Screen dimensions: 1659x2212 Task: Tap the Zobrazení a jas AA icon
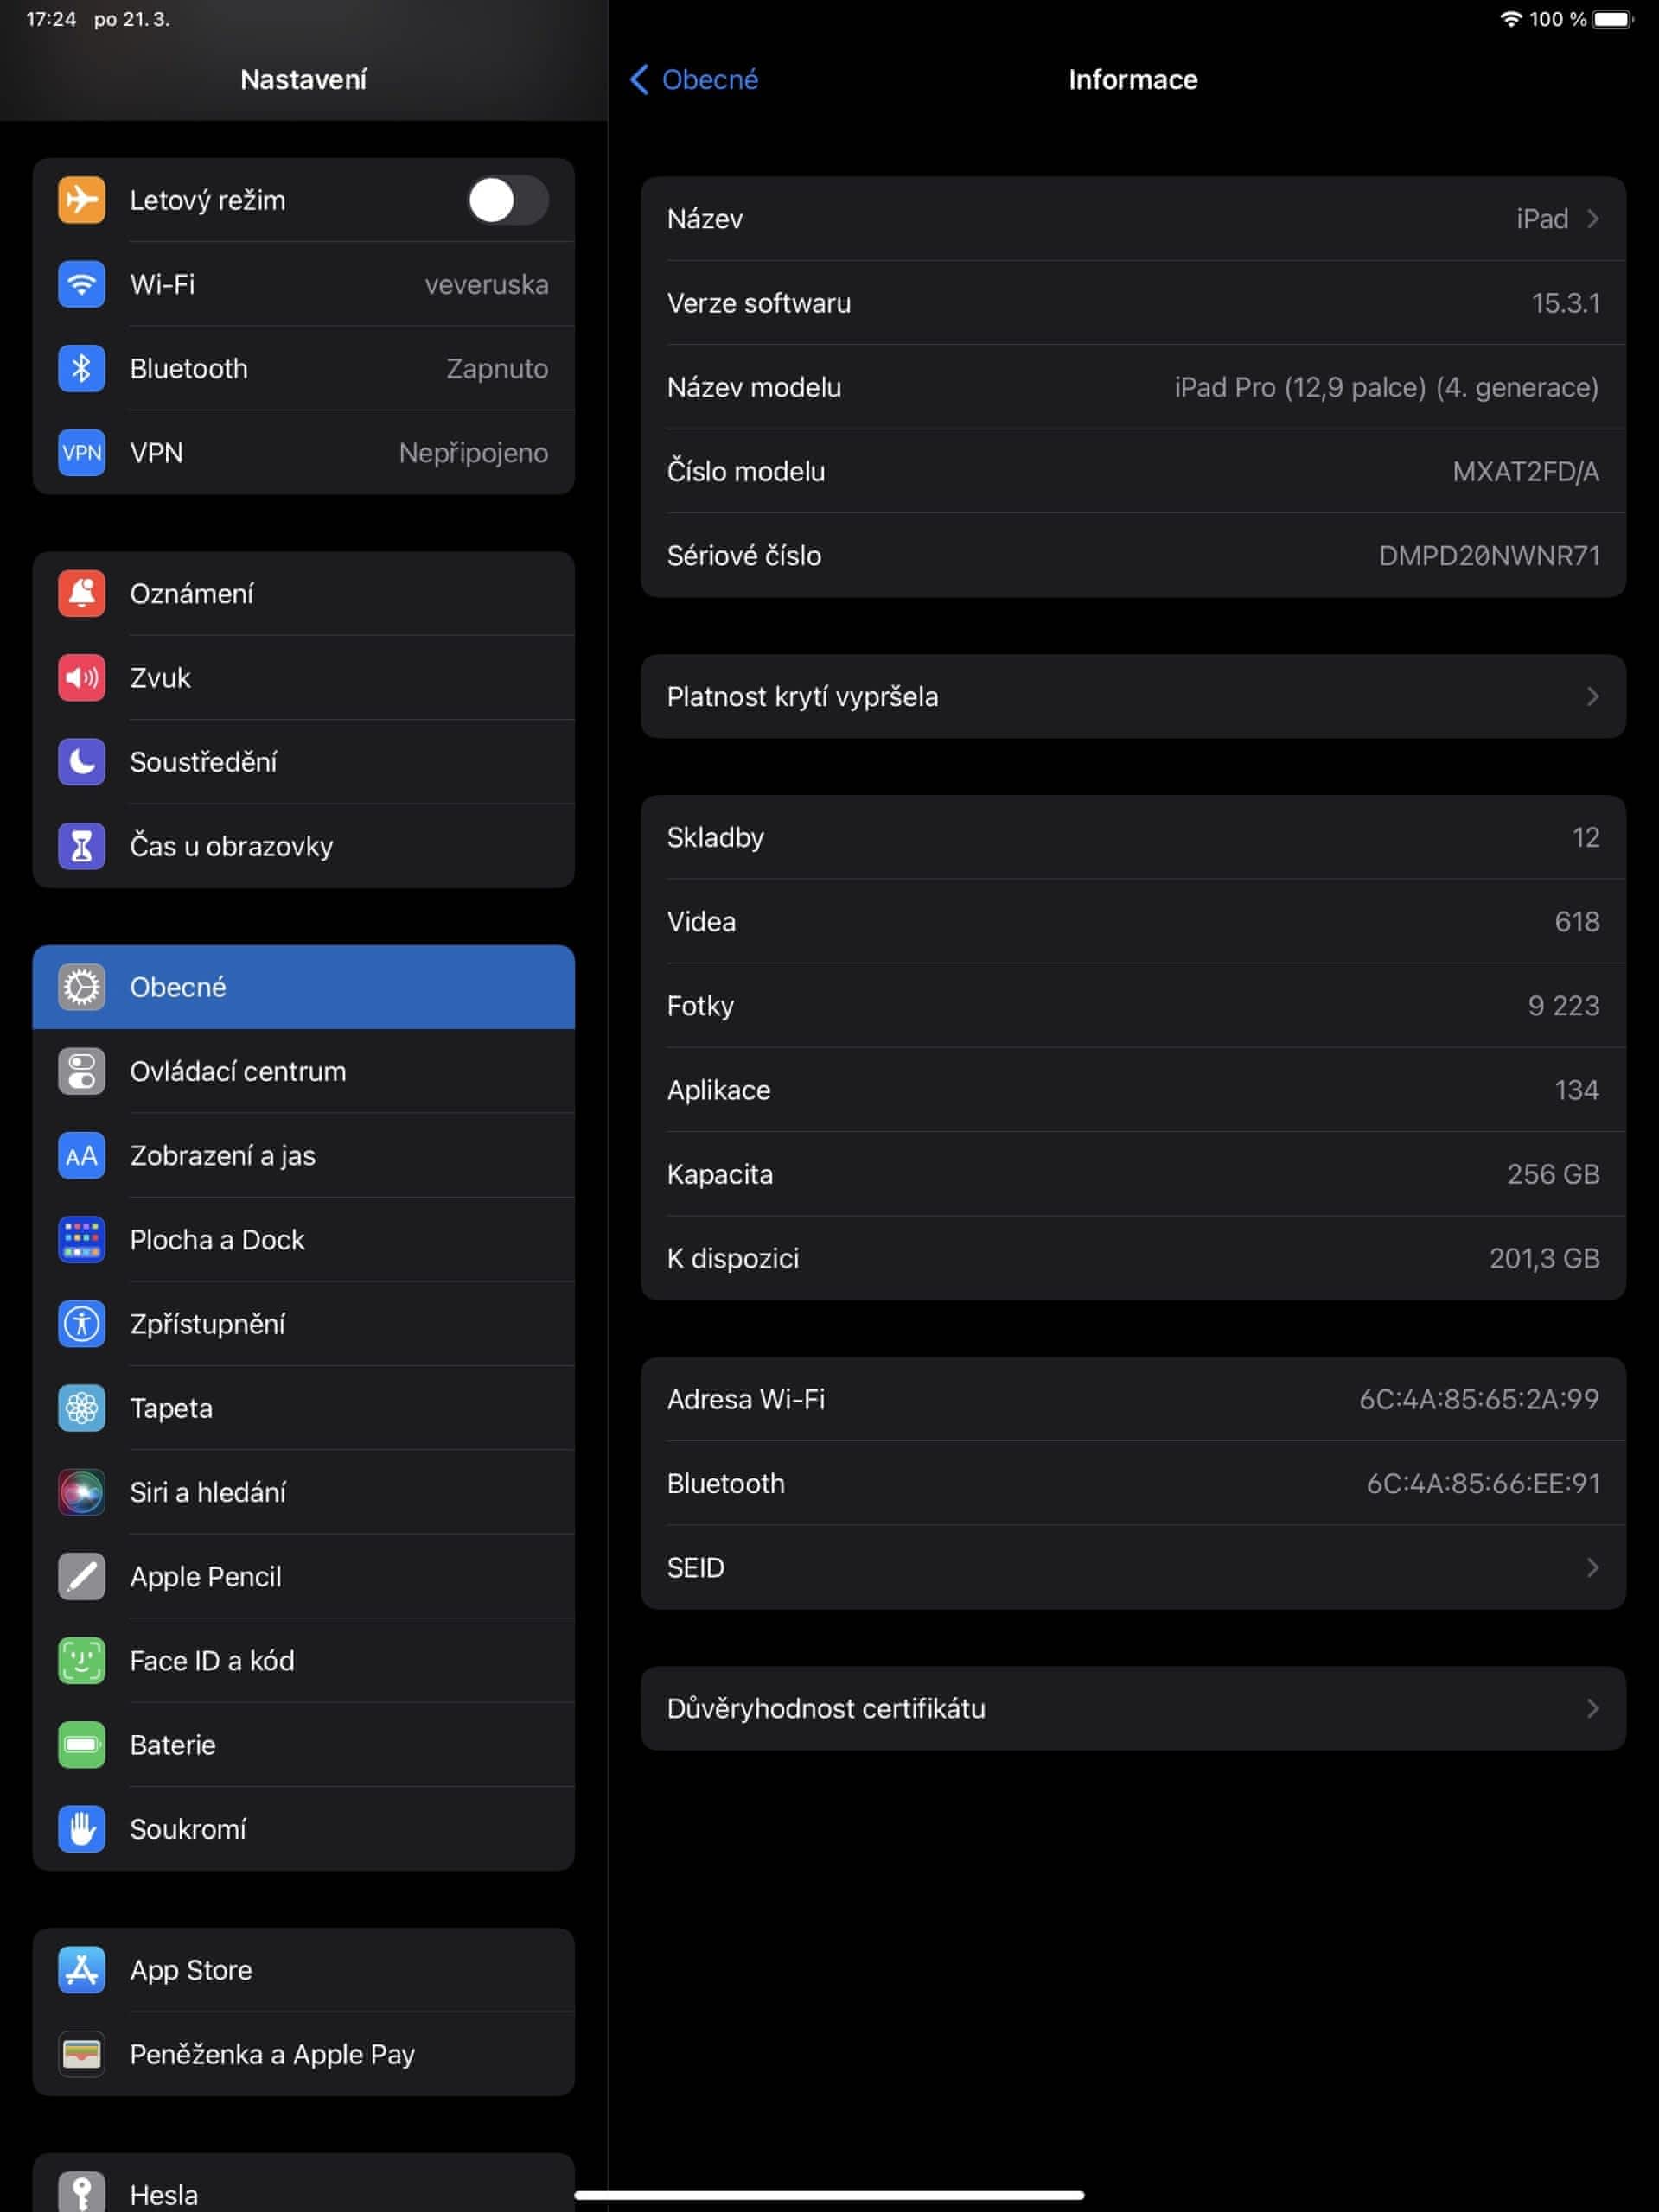coord(81,1155)
